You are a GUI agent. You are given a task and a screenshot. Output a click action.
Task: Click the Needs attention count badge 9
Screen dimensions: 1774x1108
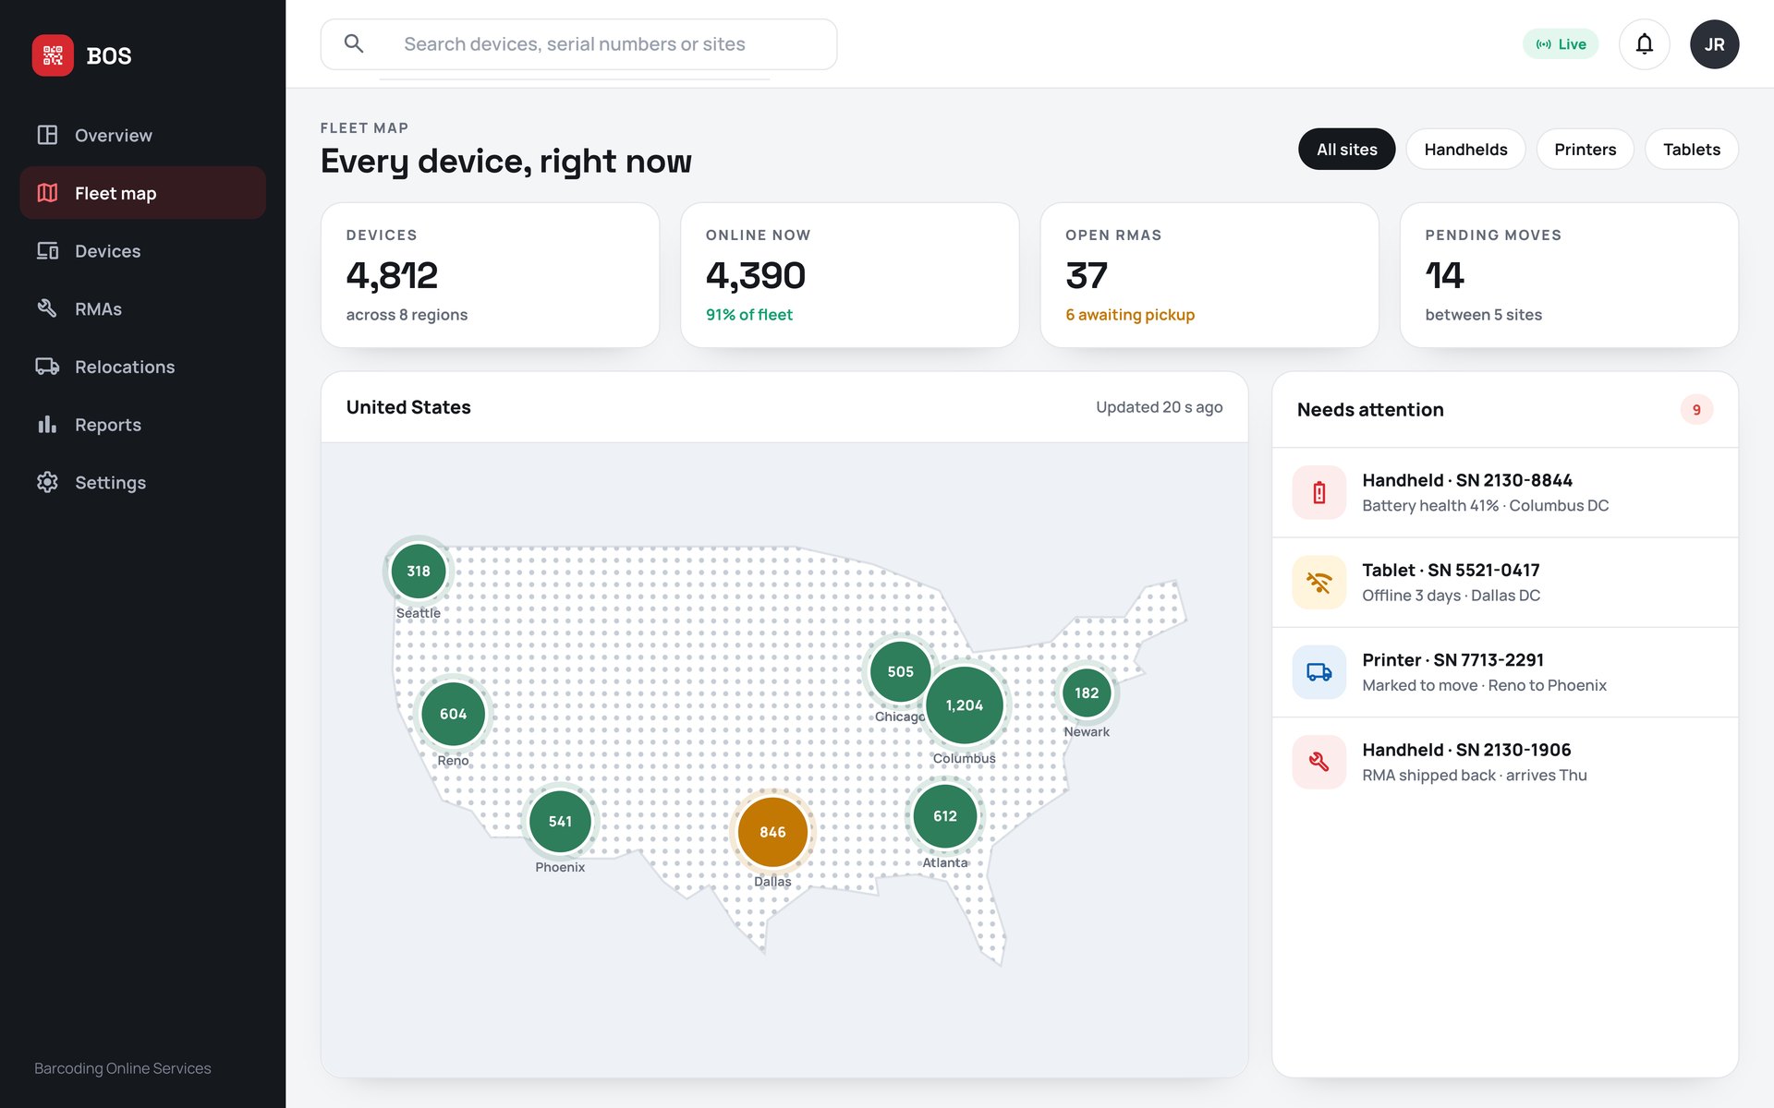[x=1696, y=410]
